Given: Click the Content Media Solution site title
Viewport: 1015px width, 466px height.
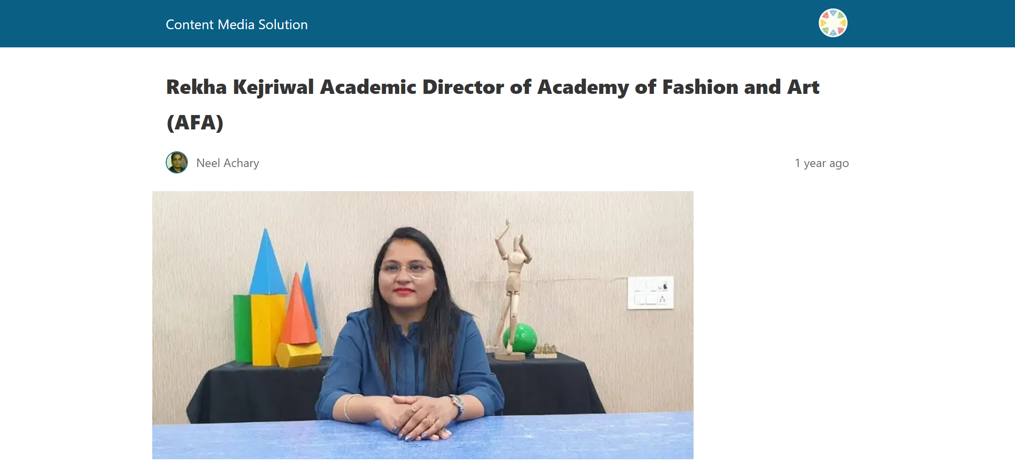Looking at the screenshot, I should click(x=236, y=25).
